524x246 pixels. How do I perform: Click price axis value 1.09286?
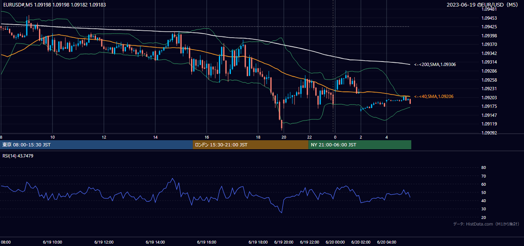pyautogui.click(x=489, y=71)
